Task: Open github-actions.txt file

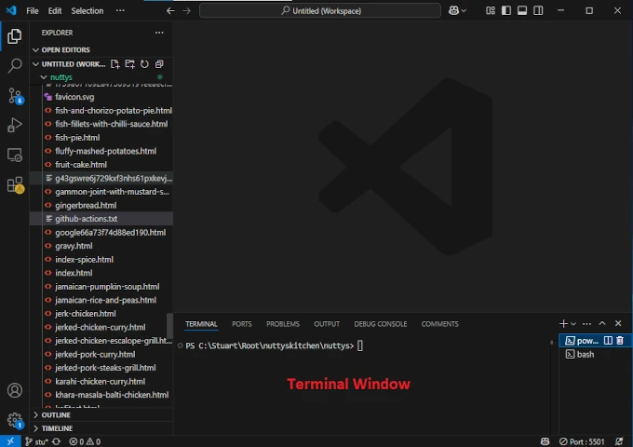Action: tap(101, 219)
